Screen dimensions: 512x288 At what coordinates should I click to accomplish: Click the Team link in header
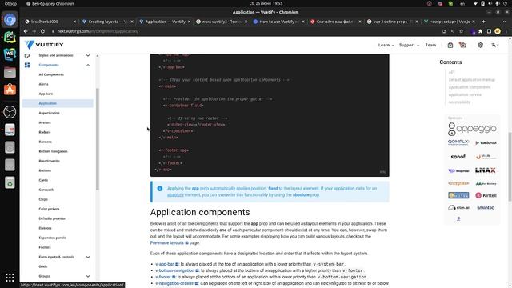(430, 45)
